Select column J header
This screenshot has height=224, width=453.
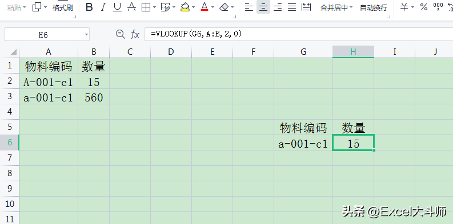coord(434,52)
